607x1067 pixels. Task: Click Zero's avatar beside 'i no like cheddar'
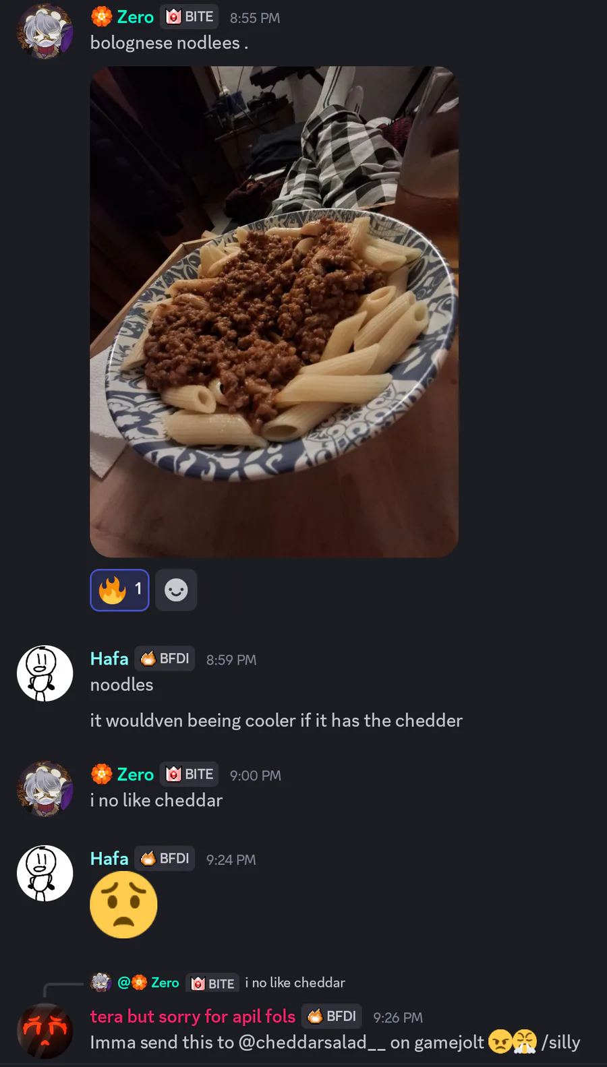45,789
